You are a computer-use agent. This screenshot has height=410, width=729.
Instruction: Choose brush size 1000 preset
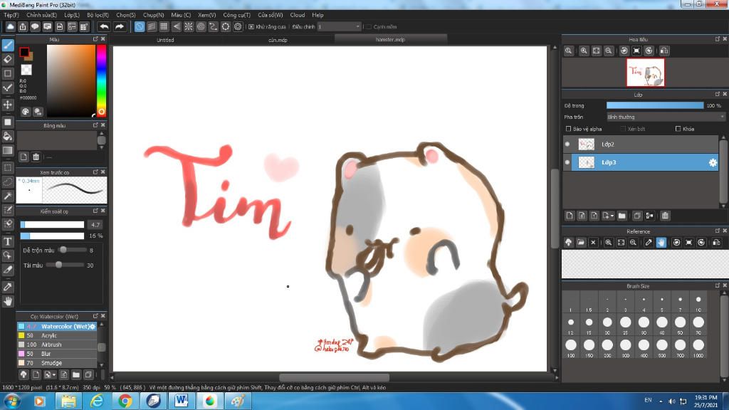[x=698, y=347]
